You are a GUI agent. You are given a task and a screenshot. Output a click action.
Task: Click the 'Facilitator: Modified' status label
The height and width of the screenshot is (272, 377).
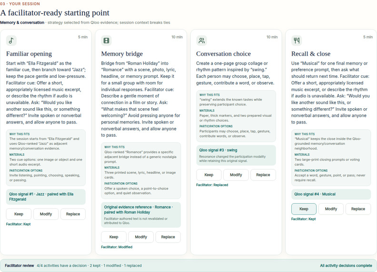click(117, 247)
